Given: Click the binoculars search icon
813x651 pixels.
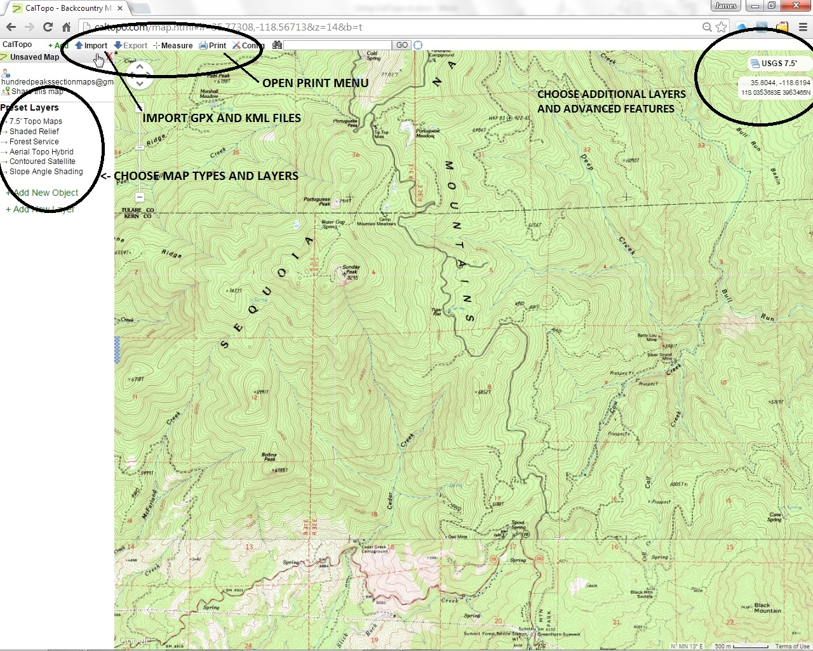Looking at the screenshot, I should click(x=277, y=45).
